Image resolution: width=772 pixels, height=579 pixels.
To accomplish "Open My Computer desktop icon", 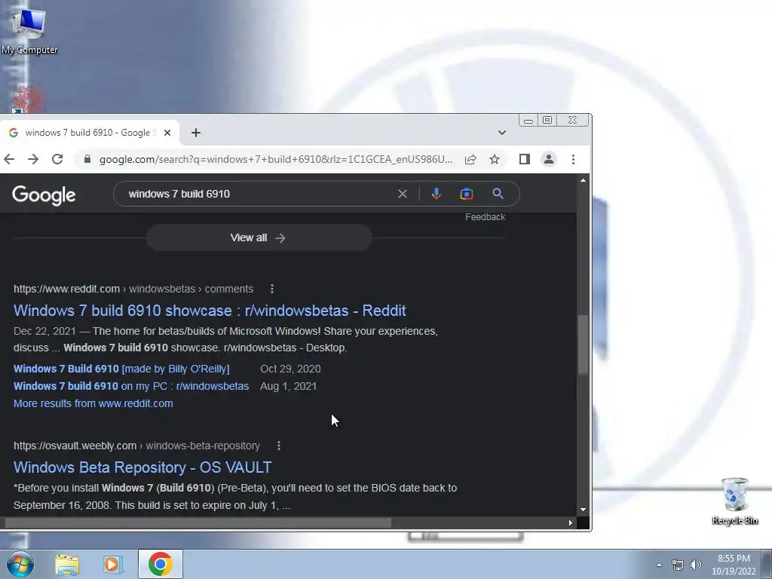I will tap(29, 30).
